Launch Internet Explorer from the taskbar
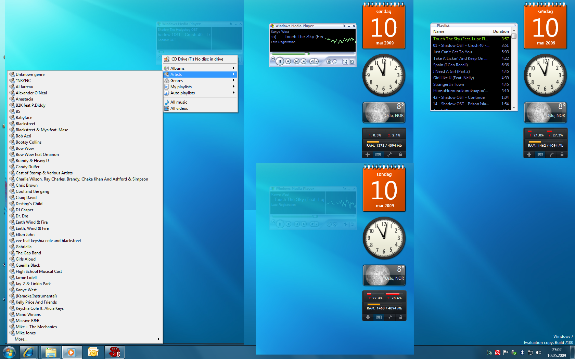Image resolution: width=575 pixels, height=359 pixels. tap(28, 352)
